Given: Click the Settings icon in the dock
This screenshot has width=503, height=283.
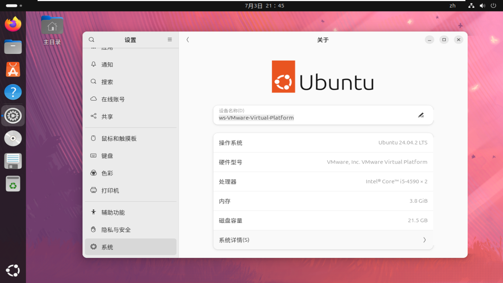Looking at the screenshot, I should [13, 116].
